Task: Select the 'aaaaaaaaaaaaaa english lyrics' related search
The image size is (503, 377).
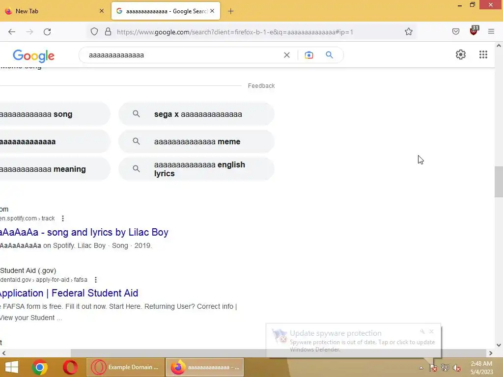Action: click(x=196, y=169)
